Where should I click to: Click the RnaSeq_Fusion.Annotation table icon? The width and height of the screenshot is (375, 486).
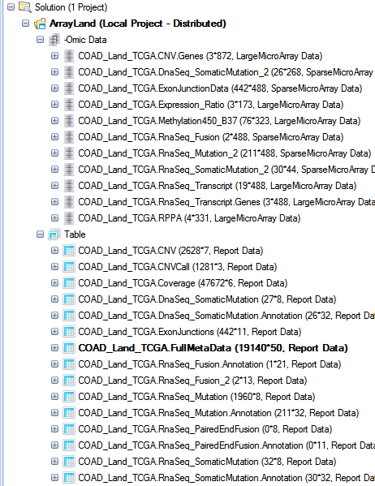coord(69,363)
